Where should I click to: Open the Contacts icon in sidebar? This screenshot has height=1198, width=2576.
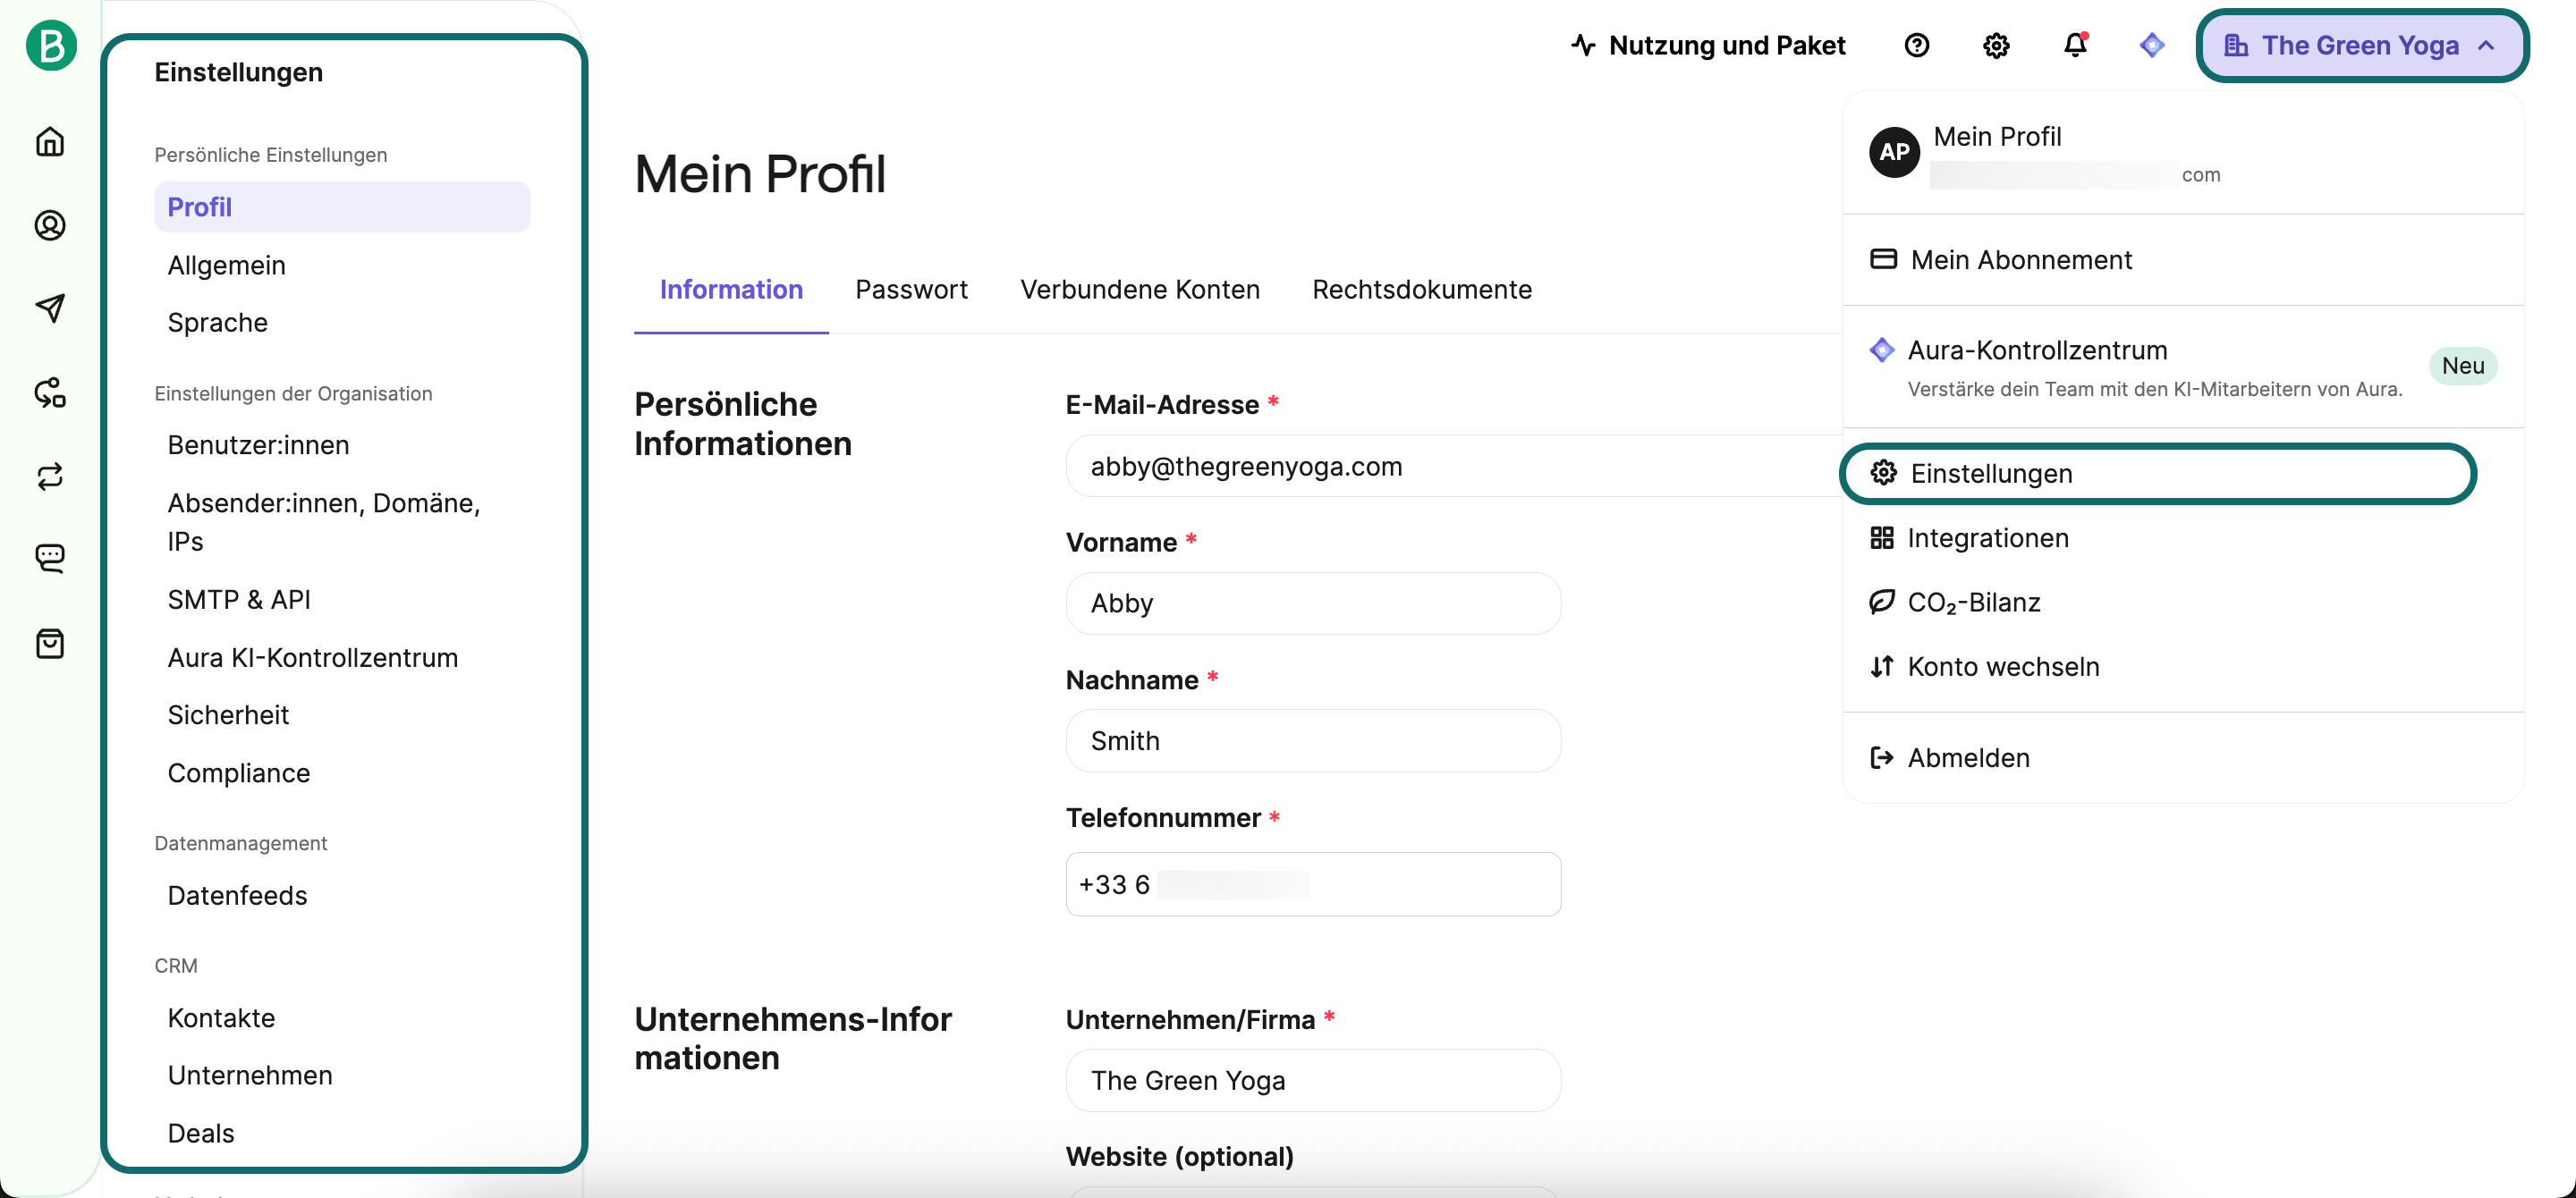click(x=50, y=226)
